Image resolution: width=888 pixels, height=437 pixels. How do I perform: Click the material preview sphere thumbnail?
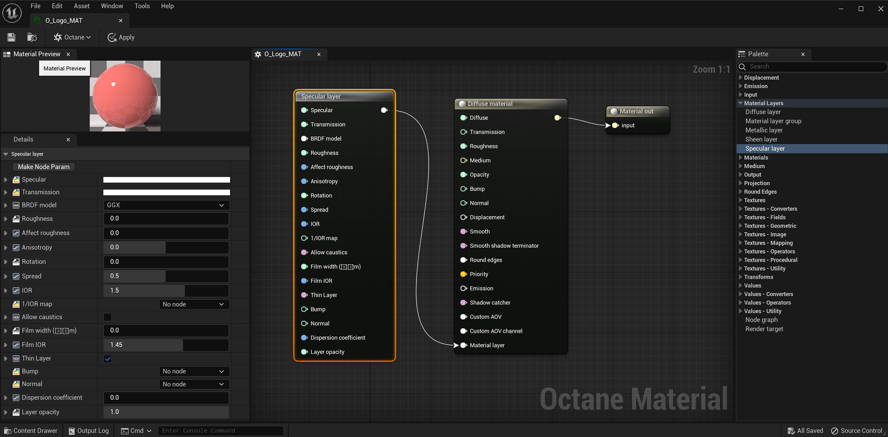pyautogui.click(x=125, y=96)
